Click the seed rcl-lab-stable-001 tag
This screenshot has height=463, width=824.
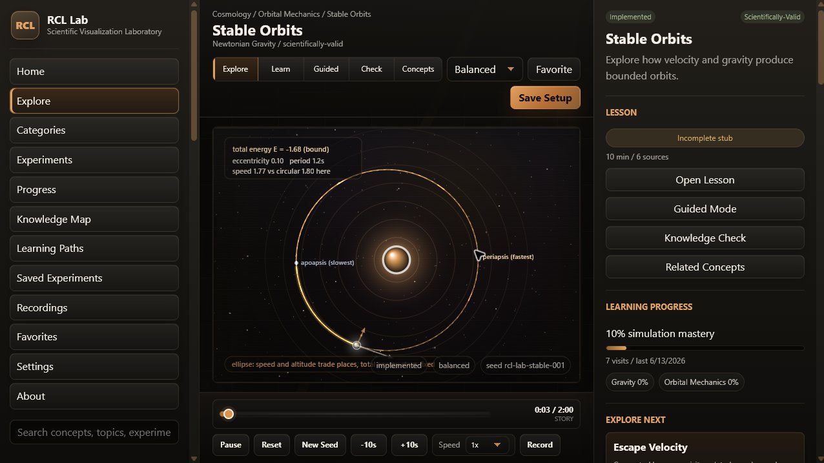(x=525, y=365)
